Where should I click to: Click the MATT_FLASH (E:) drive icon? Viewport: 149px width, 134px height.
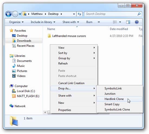pyautogui.click(x=14, y=96)
